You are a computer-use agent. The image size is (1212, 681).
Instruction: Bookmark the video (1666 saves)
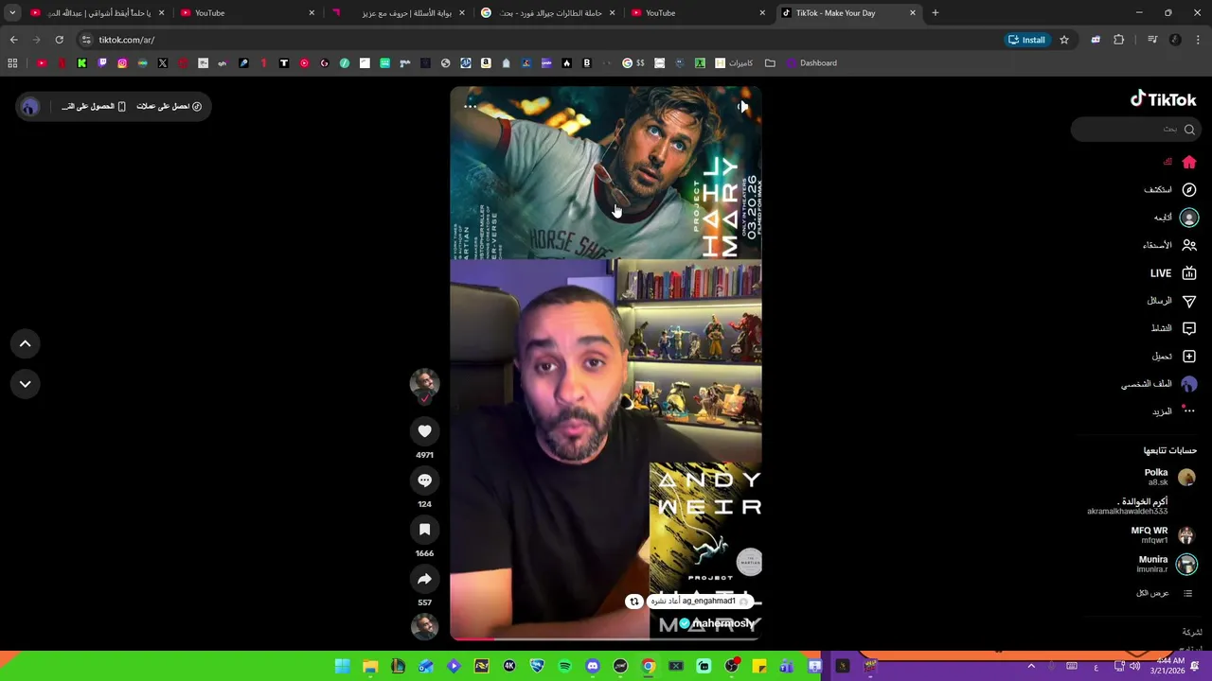tap(424, 530)
